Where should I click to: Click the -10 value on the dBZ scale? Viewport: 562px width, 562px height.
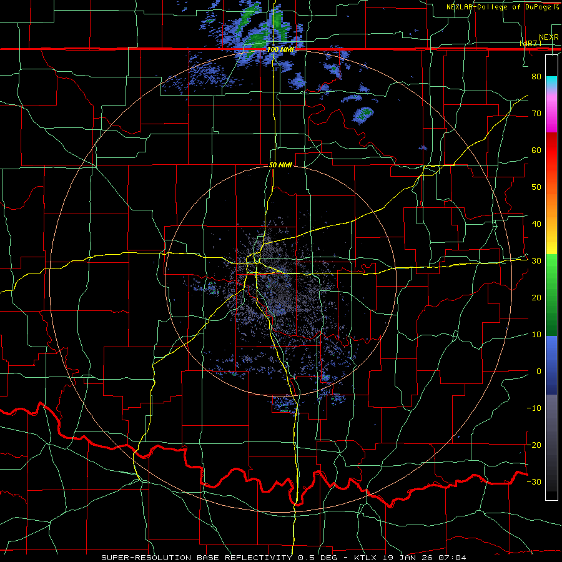point(534,408)
